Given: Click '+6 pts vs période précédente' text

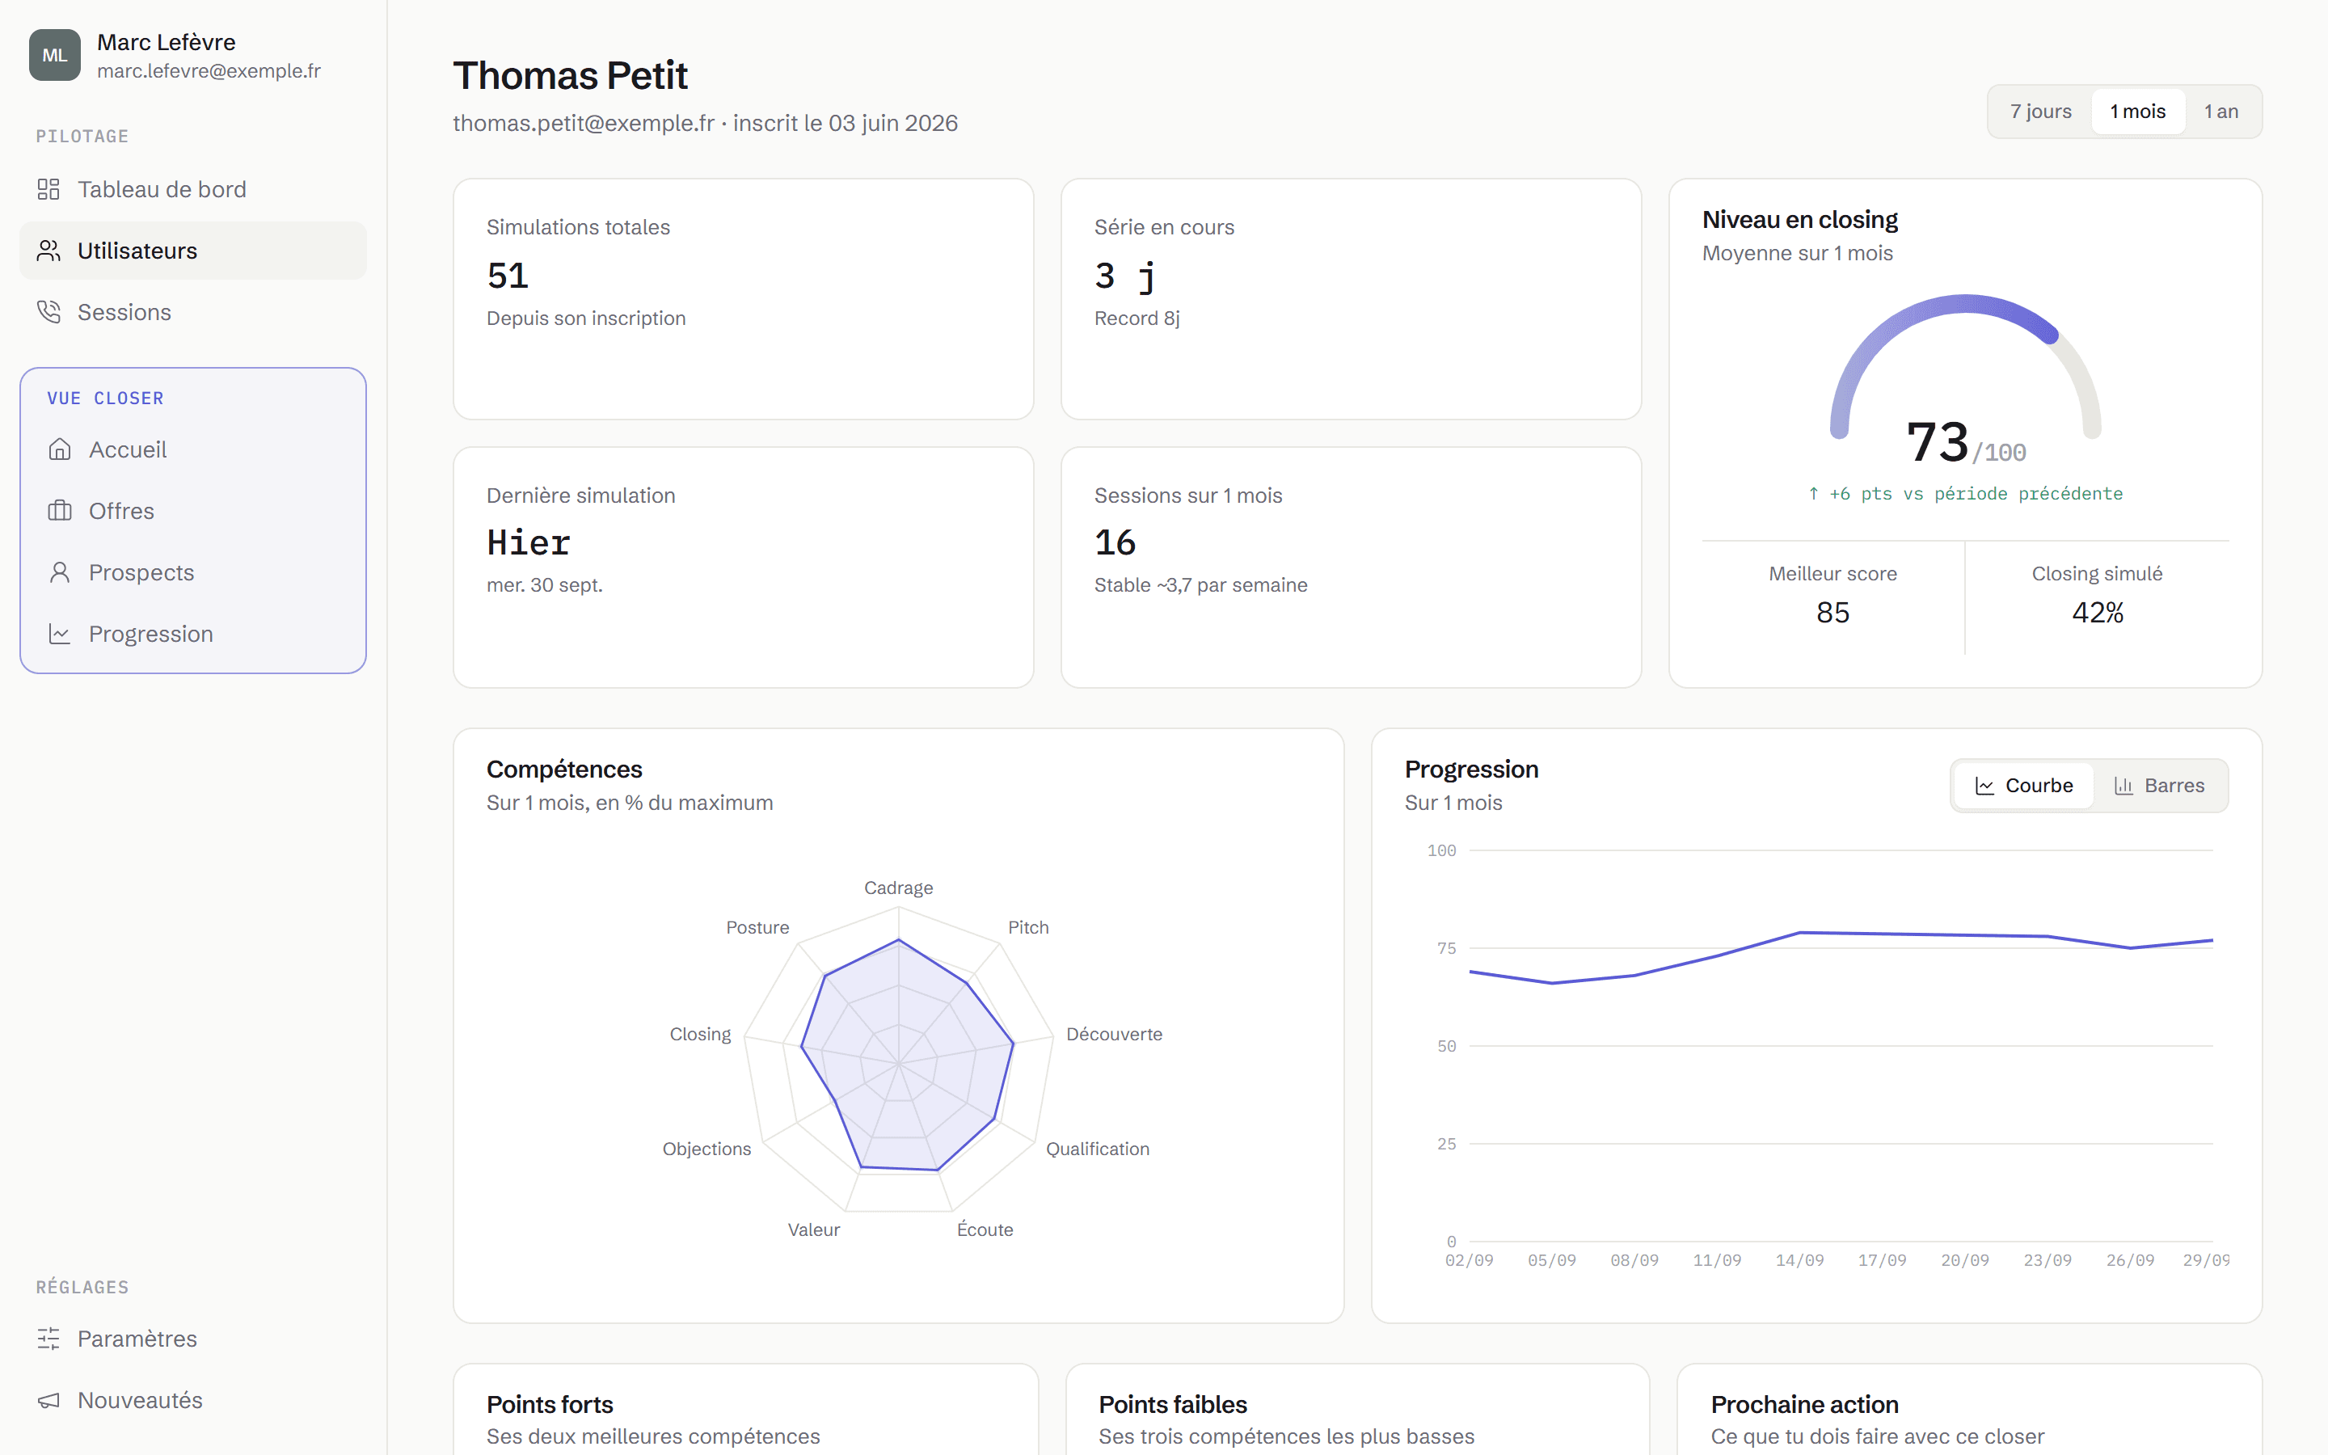Looking at the screenshot, I should (x=1965, y=494).
